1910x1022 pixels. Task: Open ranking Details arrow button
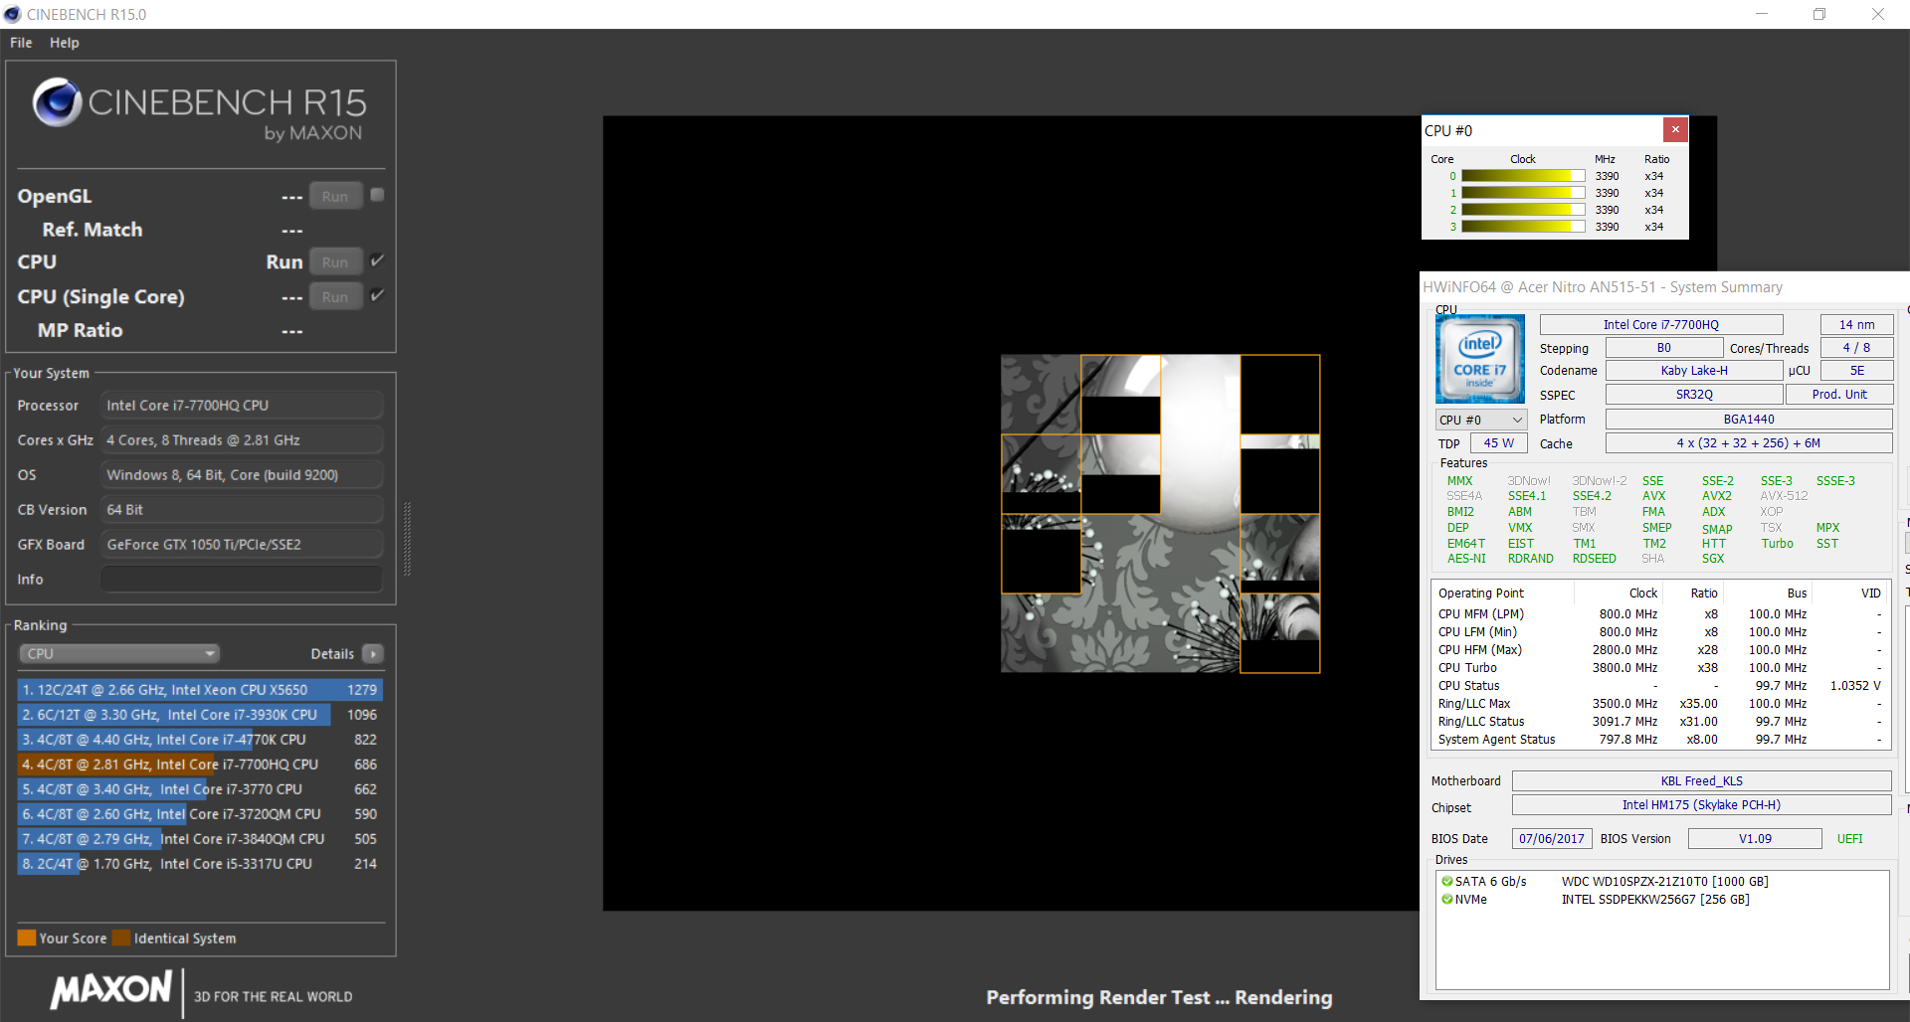coord(373,654)
